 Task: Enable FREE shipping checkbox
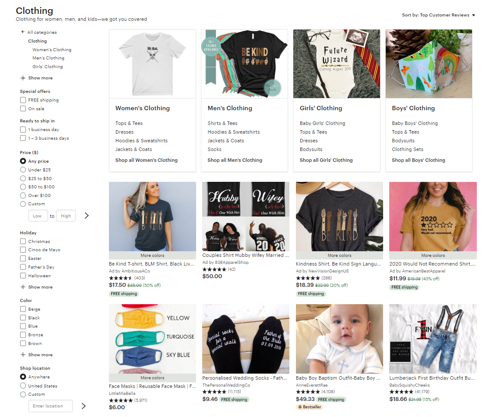(x=23, y=100)
